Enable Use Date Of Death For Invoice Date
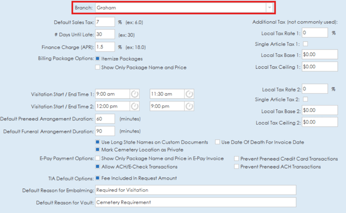 [x=217, y=142]
